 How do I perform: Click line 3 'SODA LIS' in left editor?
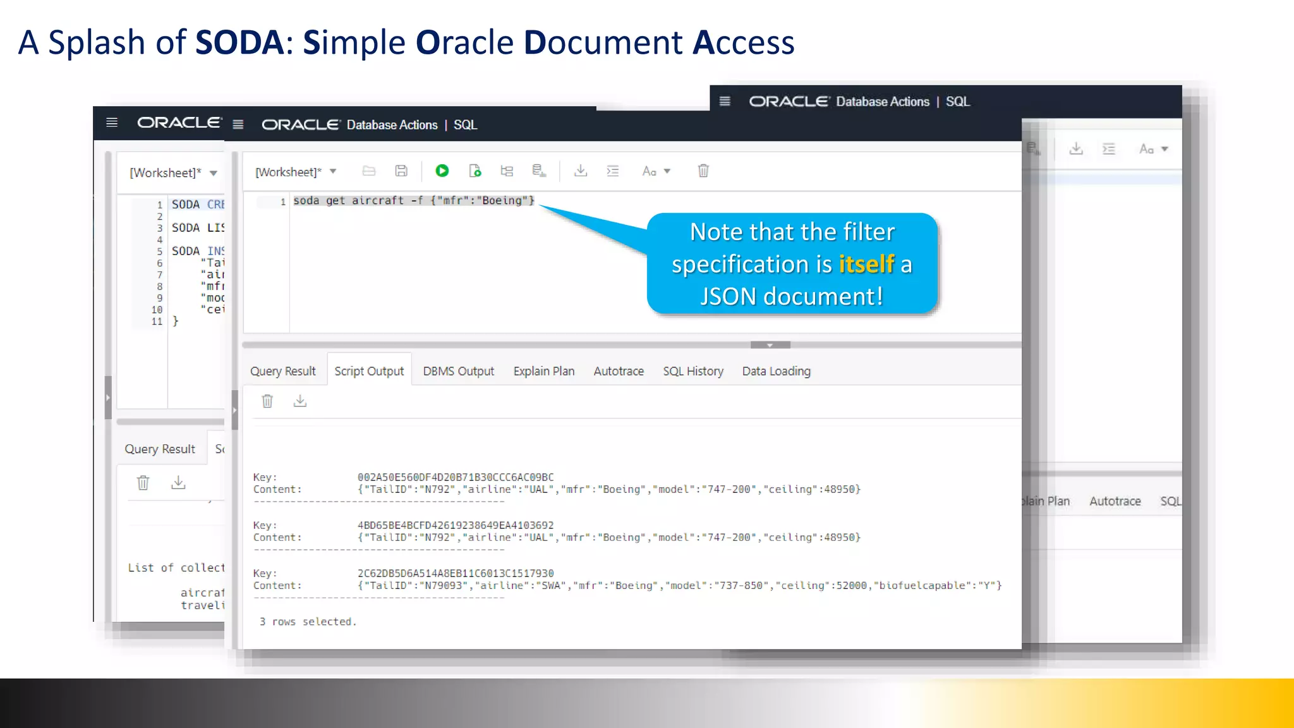click(198, 227)
